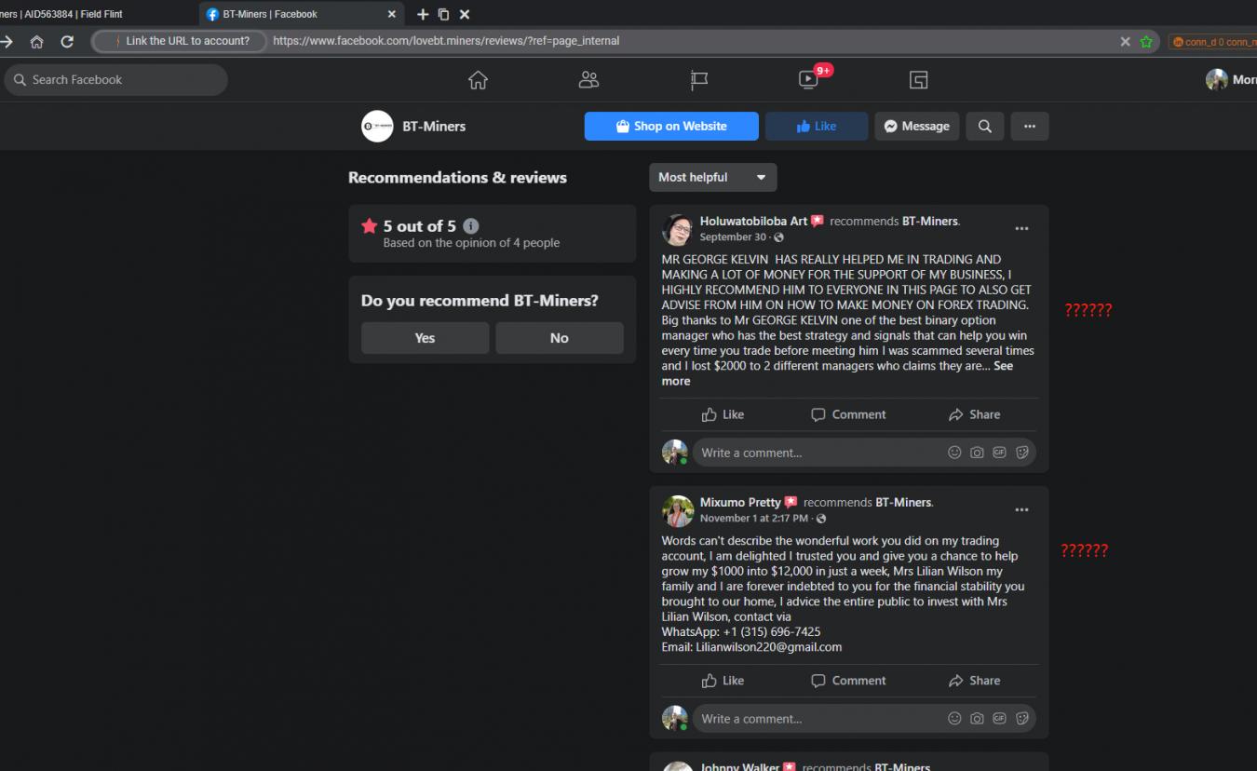Viewport: 1257px width, 771px height.
Task: Click the emoji icon in first comment box
Action: pos(954,453)
